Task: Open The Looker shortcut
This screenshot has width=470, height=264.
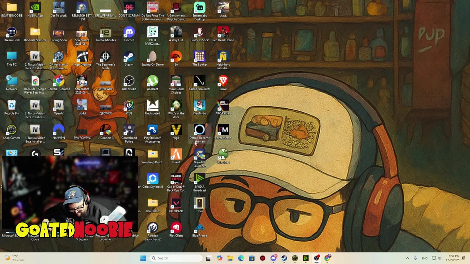Action: (199, 59)
